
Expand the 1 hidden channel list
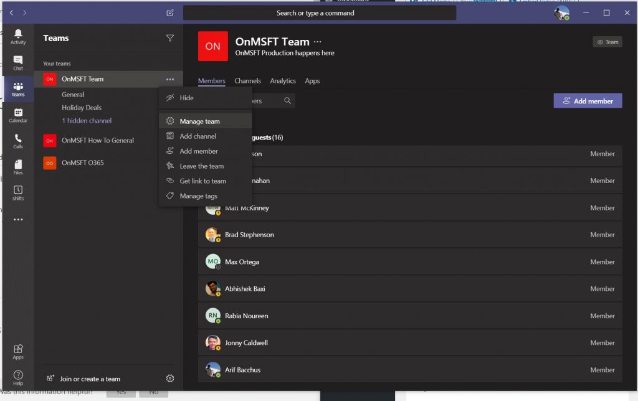[x=87, y=121]
